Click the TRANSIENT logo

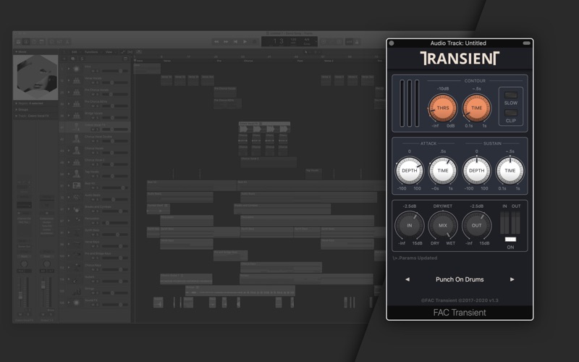tap(460, 59)
